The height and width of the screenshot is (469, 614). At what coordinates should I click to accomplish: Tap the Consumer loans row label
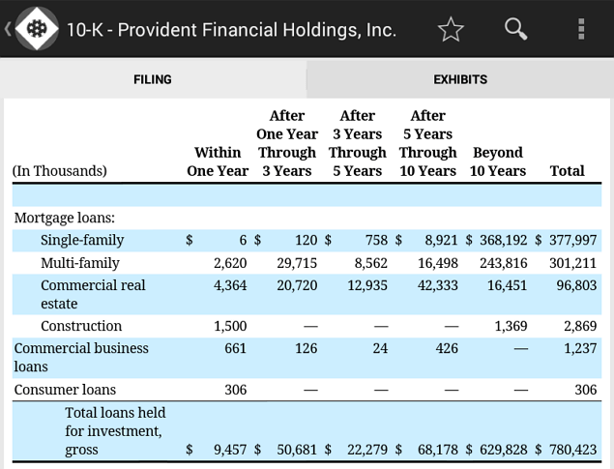click(65, 390)
